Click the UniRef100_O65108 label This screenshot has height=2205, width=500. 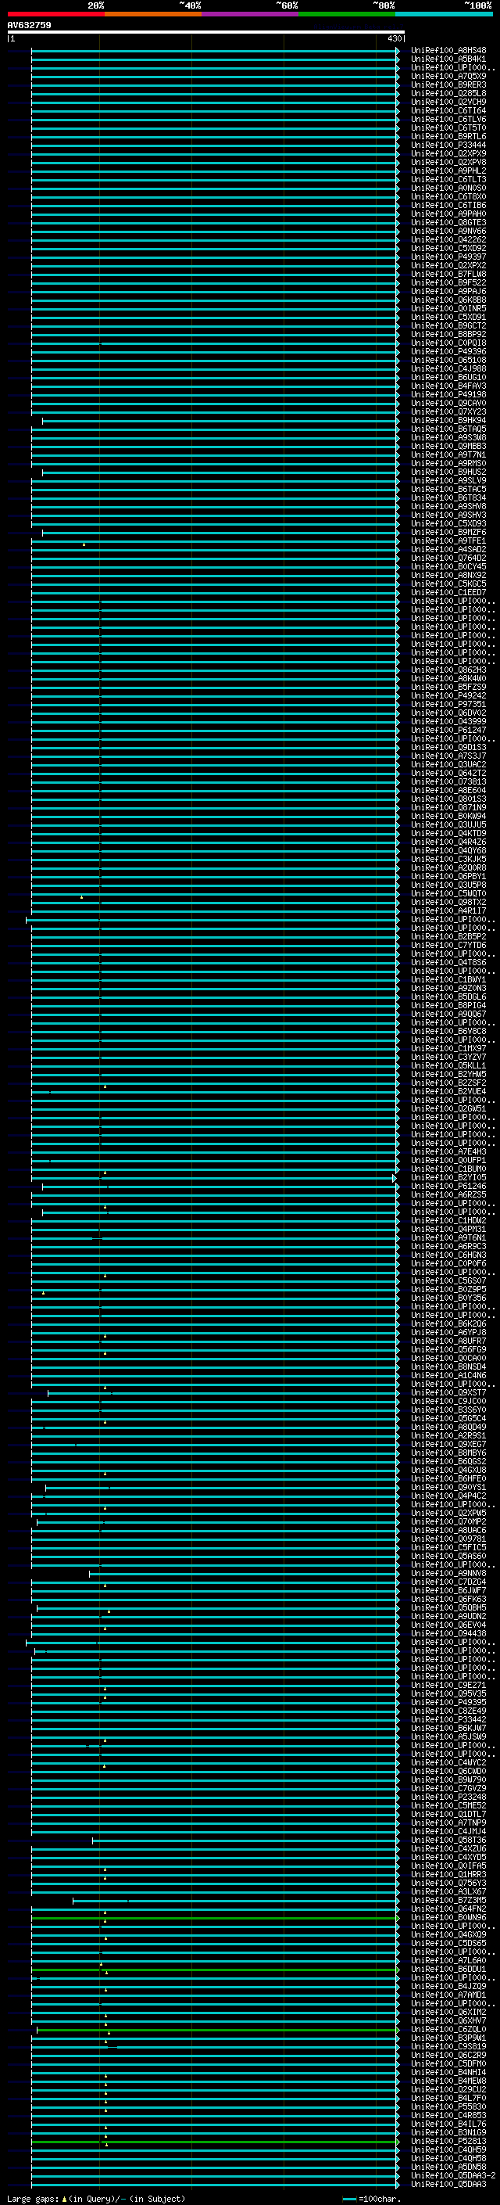(x=448, y=361)
